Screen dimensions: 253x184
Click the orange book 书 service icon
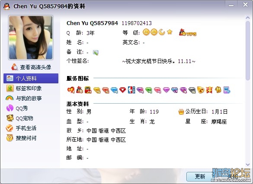point(218,90)
